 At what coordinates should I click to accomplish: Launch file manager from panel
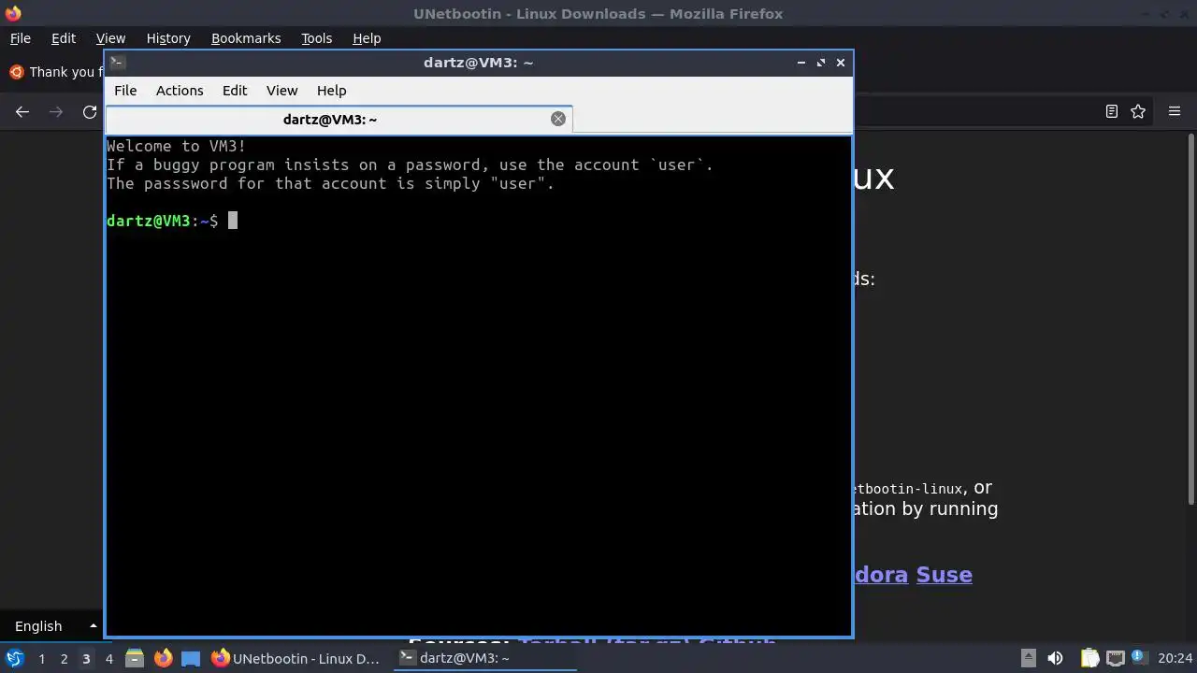point(135,658)
